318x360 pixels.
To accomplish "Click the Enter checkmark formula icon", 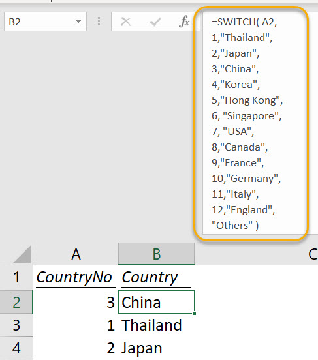I will click(x=155, y=22).
